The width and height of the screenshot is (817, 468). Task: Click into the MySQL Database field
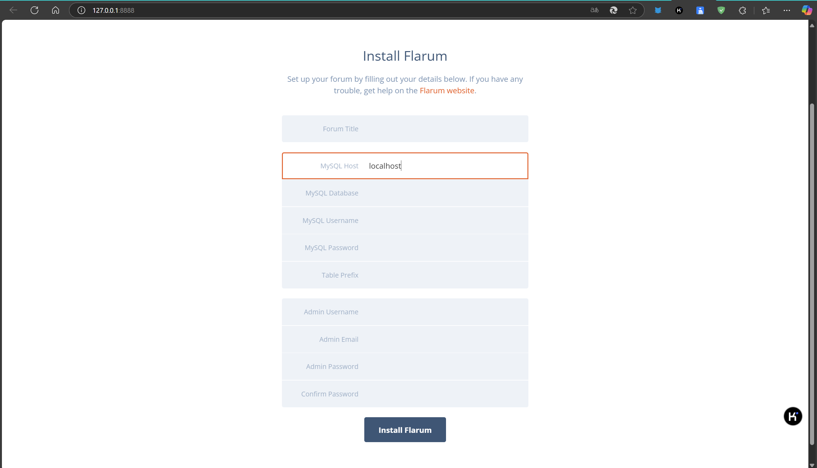(x=443, y=193)
